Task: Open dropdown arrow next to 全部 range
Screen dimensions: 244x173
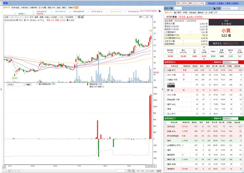Action: (155, 171)
